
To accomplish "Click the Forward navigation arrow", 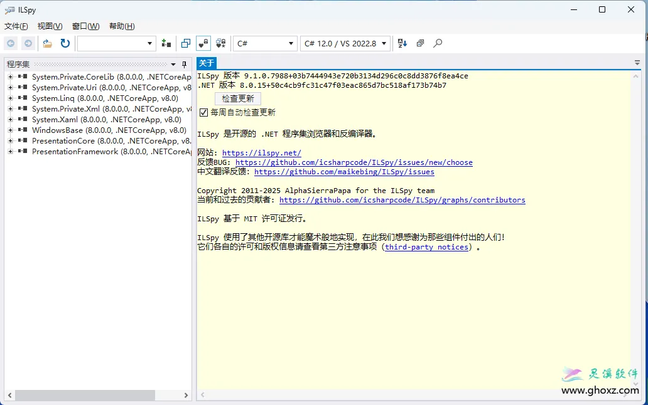I will click(x=28, y=43).
